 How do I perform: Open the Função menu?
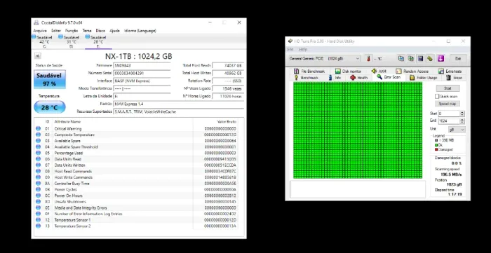pyautogui.click(x=72, y=31)
